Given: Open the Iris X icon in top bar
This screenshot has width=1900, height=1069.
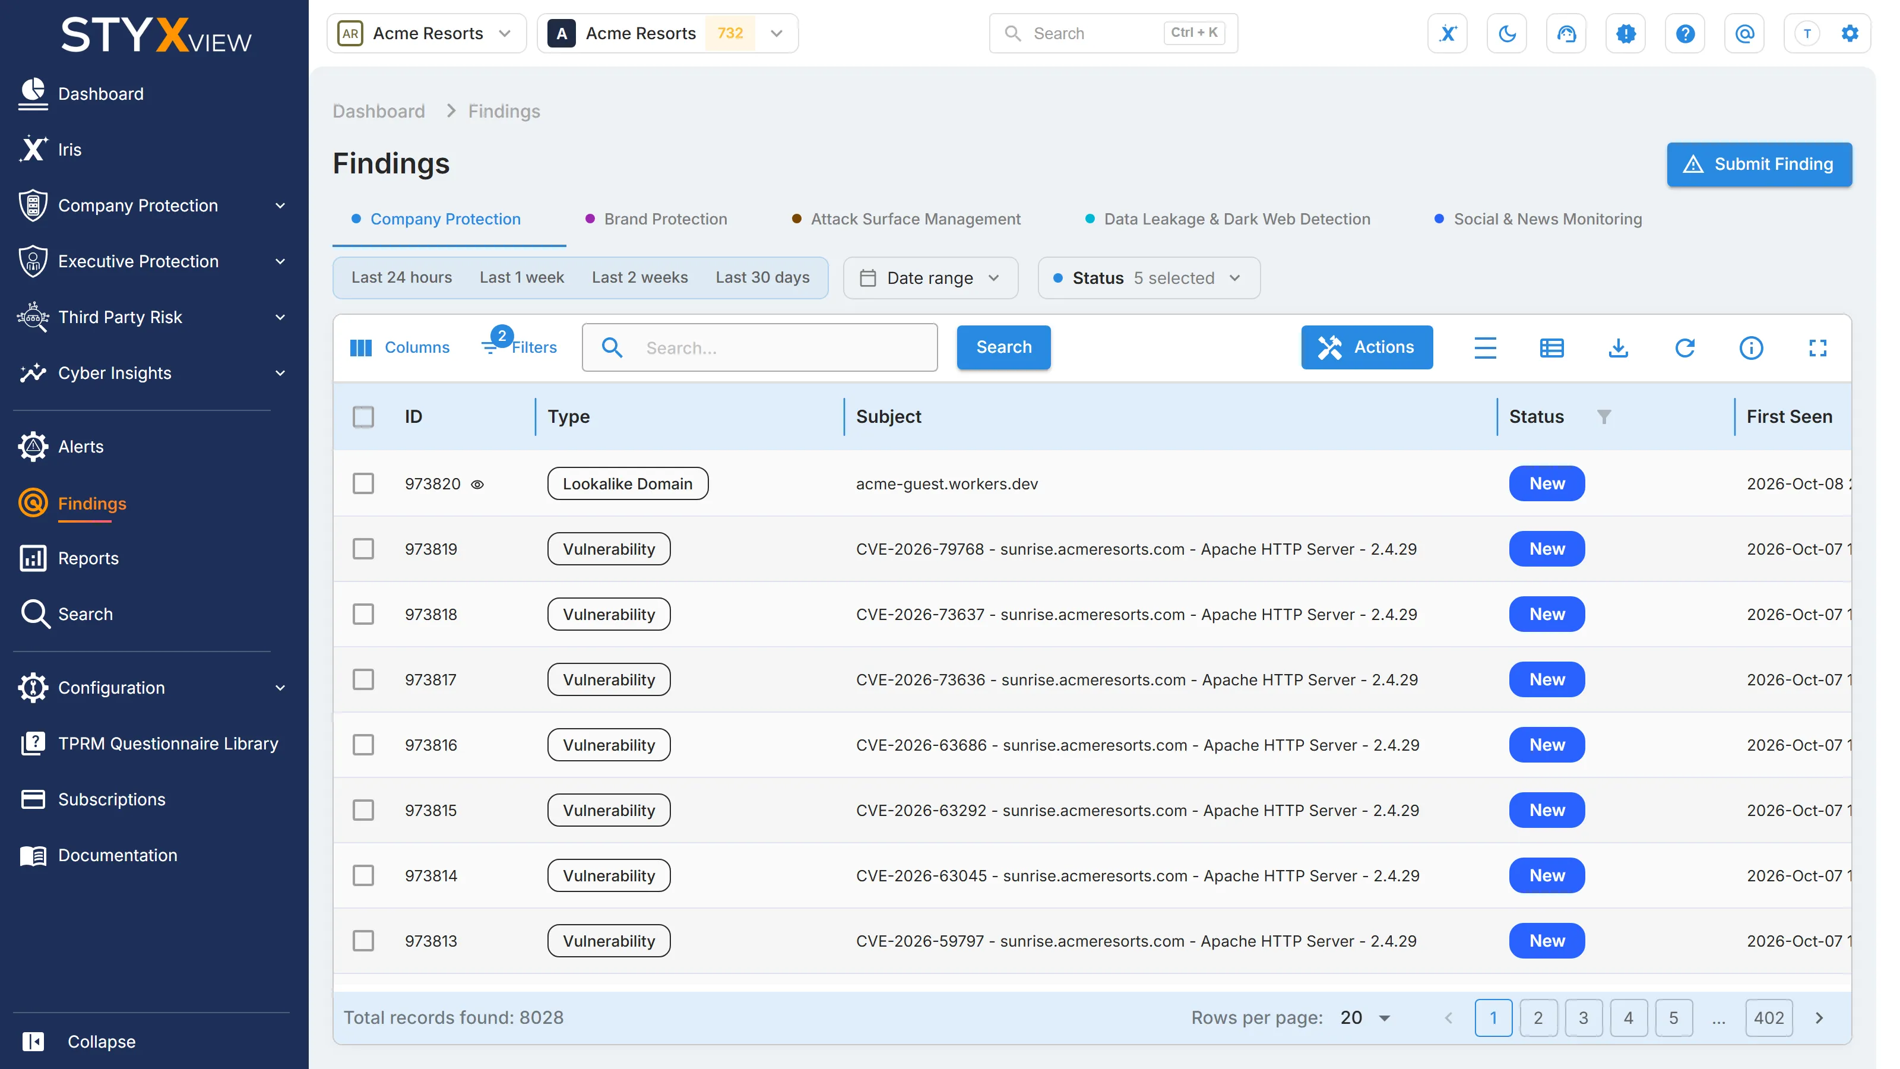Looking at the screenshot, I should (1447, 33).
